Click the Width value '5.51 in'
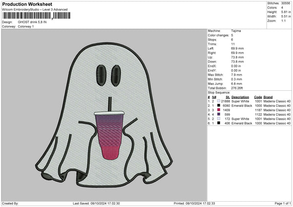Image resolution: width=293 pixels, height=207 pixels. (286, 17)
